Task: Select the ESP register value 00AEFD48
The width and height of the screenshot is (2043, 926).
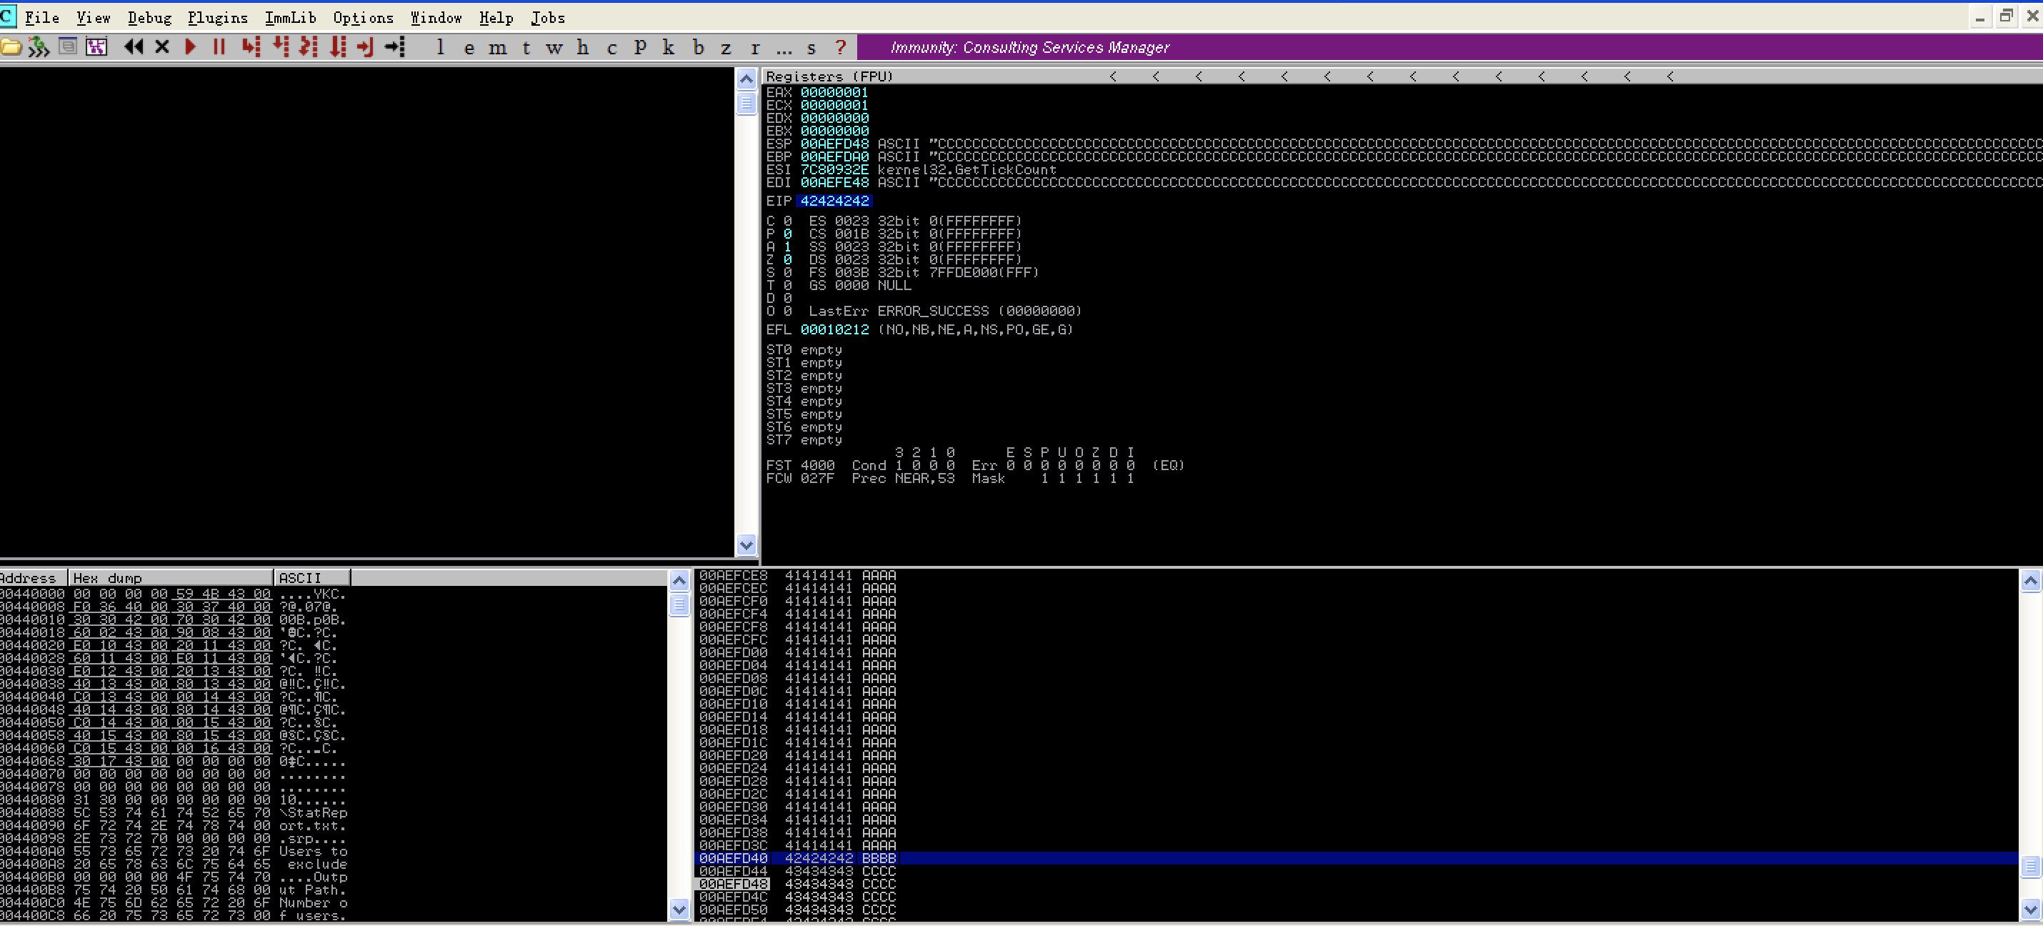Action: pyautogui.click(x=834, y=144)
